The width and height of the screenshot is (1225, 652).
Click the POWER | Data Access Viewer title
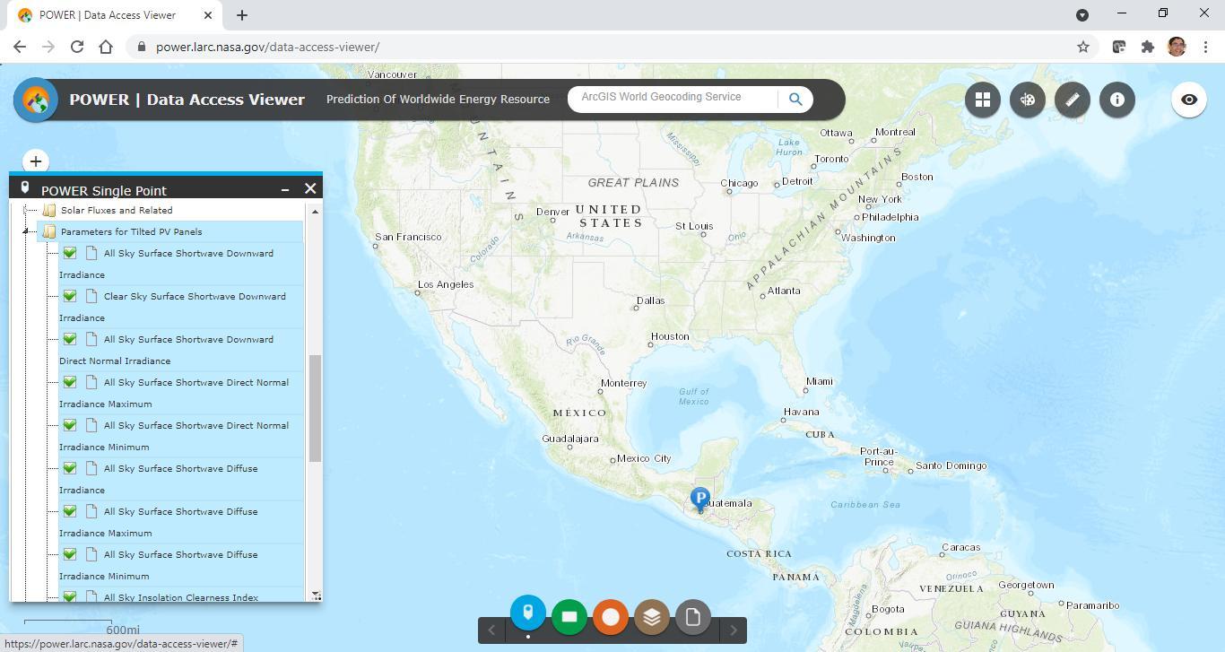tap(187, 100)
